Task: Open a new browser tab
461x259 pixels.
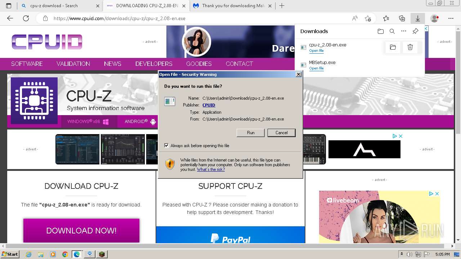Action: [x=282, y=6]
